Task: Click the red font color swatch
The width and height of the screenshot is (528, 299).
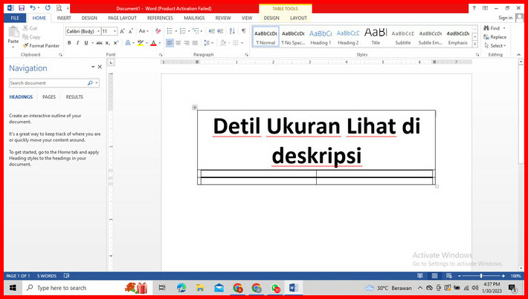Action: pyautogui.click(x=154, y=43)
